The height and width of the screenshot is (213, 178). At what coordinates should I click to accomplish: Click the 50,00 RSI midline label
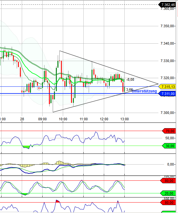pos(169,138)
